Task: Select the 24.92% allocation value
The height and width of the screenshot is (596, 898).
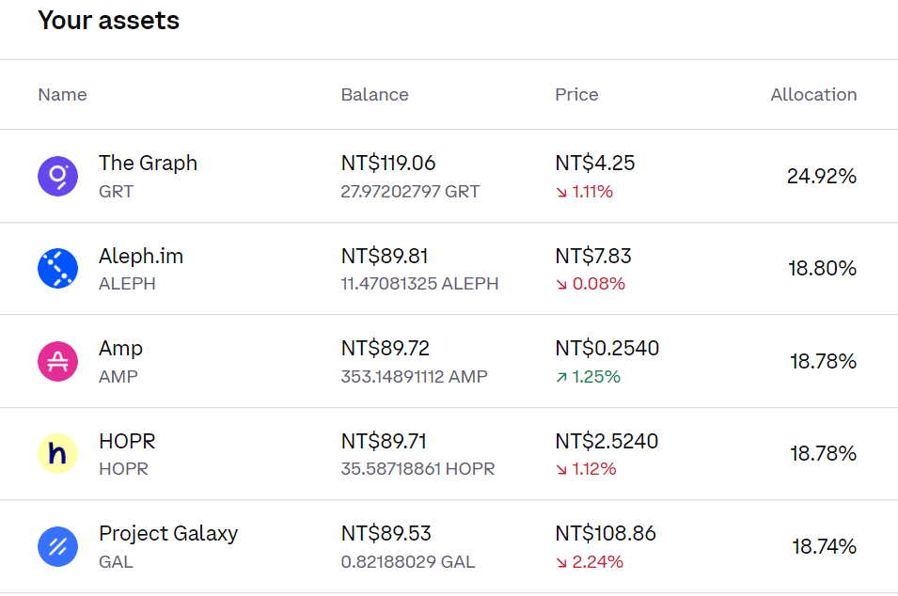Action: point(822,176)
